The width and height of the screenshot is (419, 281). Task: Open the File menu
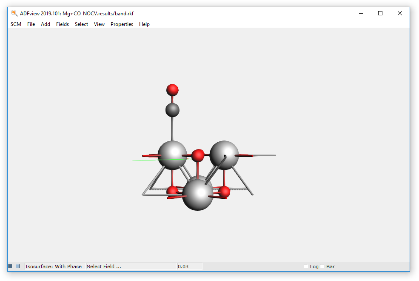coord(31,24)
